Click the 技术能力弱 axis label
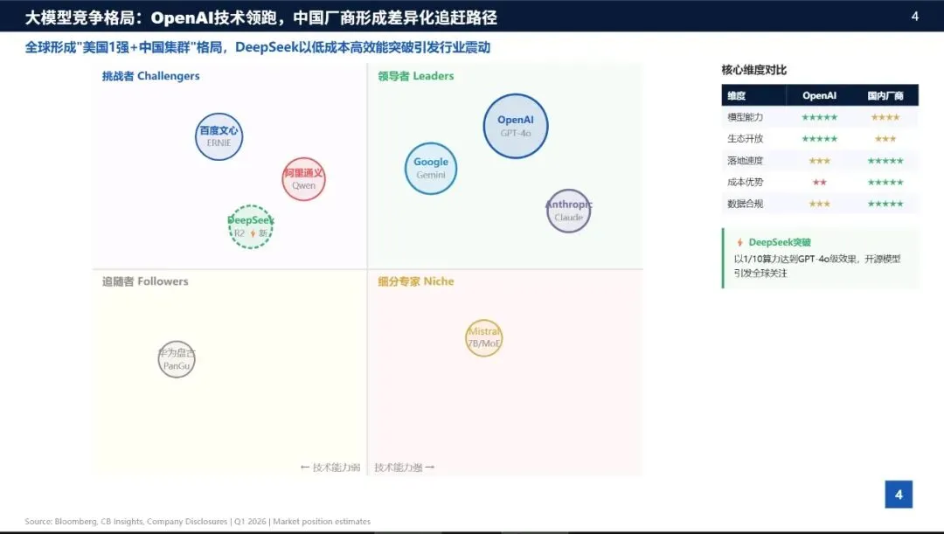The height and width of the screenshot is (534, 944). (x=330, y=468)
